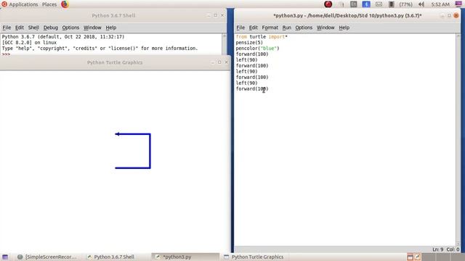
Task: Click the network indicator in top tray
Action: pyautogui.click(x=341, y=4)
